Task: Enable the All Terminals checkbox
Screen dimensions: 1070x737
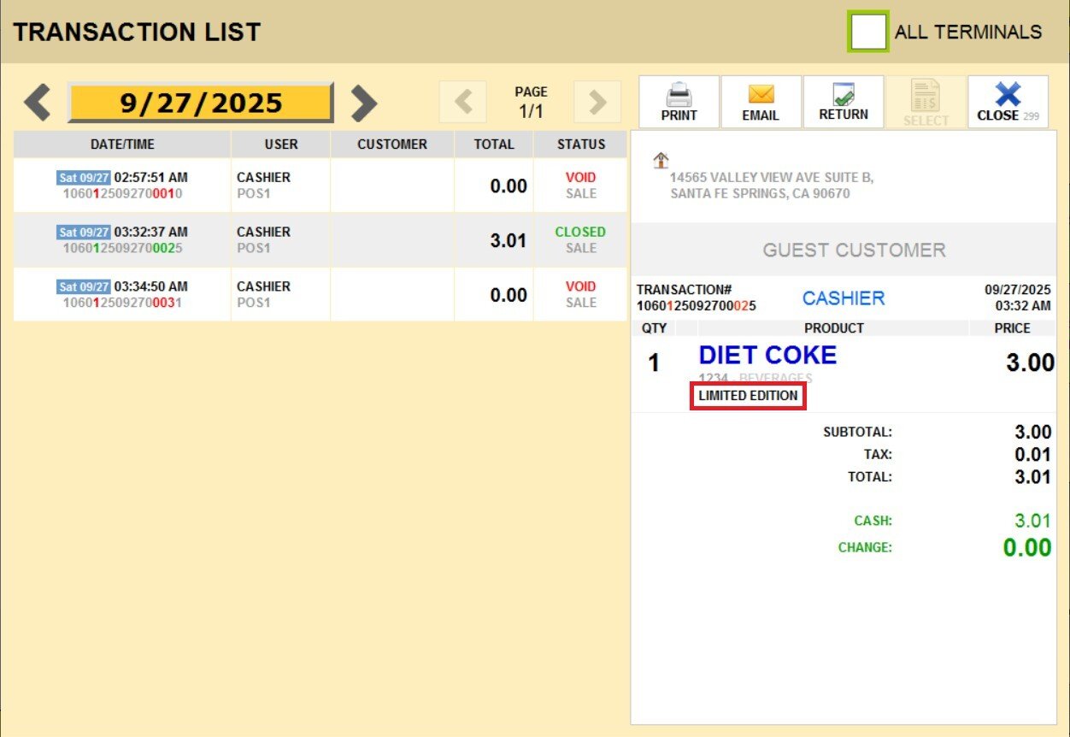Action: 867,32
